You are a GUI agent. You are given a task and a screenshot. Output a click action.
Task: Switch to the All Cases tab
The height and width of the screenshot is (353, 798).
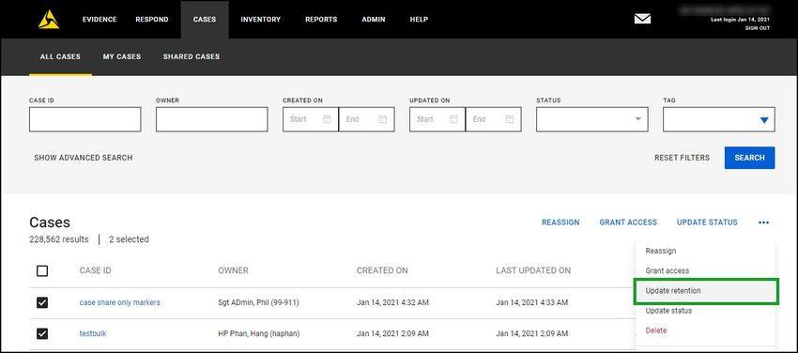click(61, 56)
